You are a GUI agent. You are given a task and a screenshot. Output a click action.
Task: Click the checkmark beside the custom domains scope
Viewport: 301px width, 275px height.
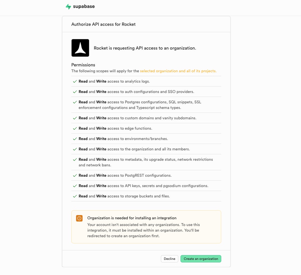point(75,118)
